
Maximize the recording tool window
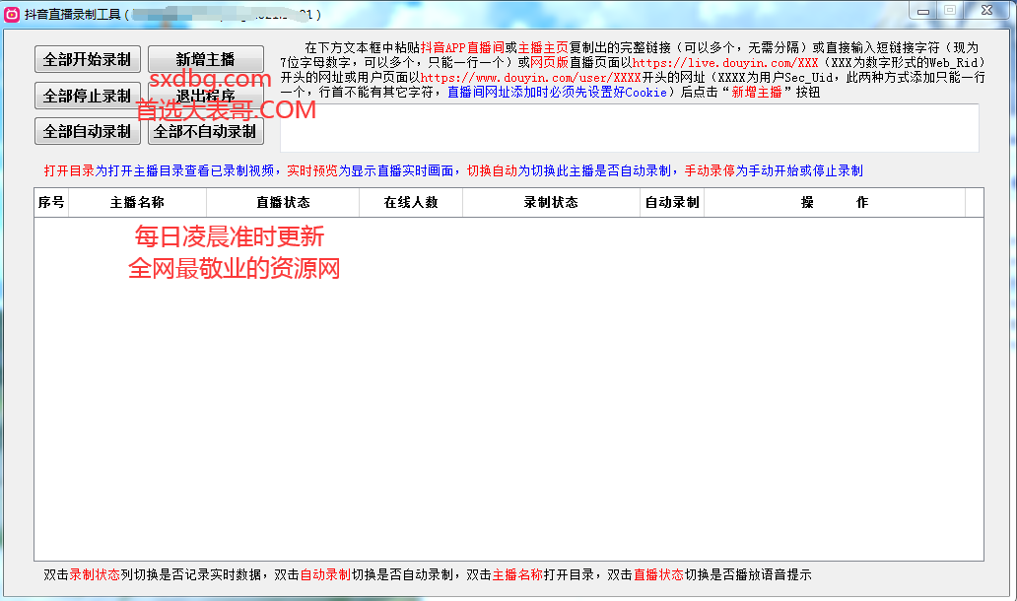950,11
